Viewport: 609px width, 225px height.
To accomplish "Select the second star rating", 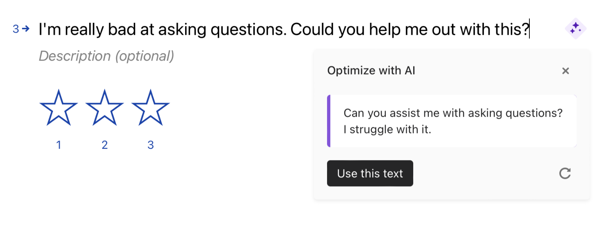I will [x=105, y=107].
